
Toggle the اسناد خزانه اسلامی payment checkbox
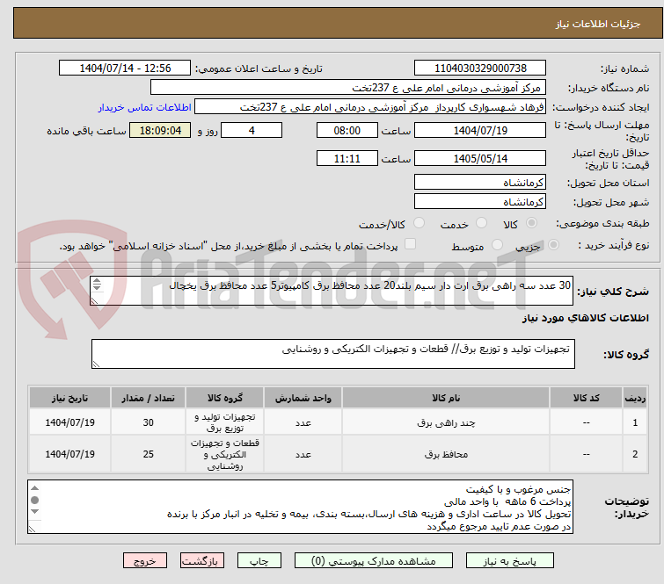[410, 244]
